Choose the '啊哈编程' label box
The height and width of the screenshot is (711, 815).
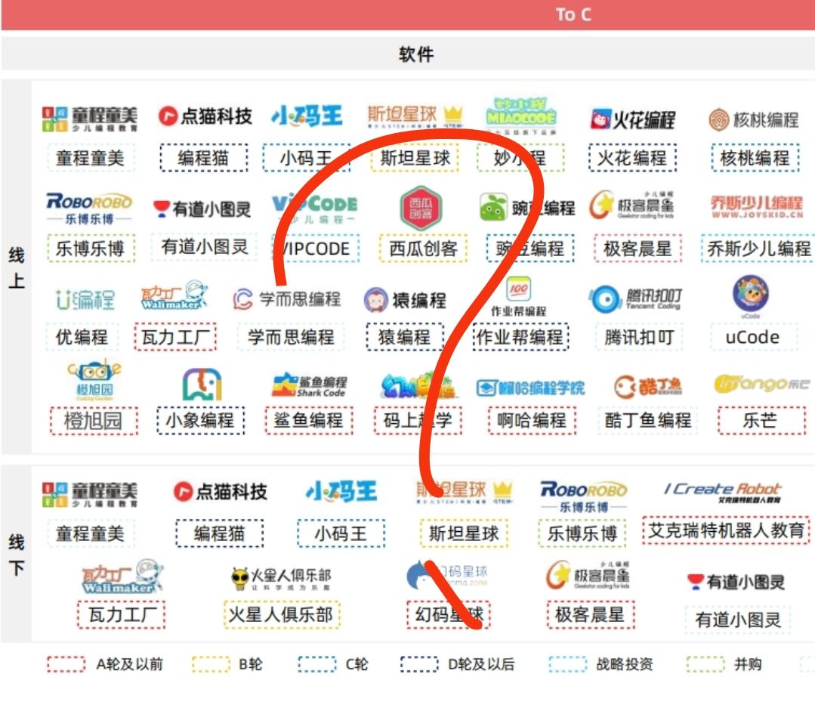[532, 420]
